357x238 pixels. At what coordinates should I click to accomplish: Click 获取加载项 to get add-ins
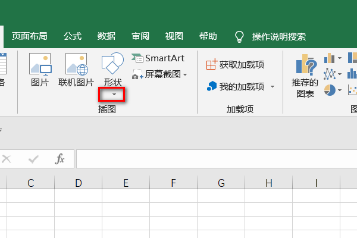click(x=235, y=64)
